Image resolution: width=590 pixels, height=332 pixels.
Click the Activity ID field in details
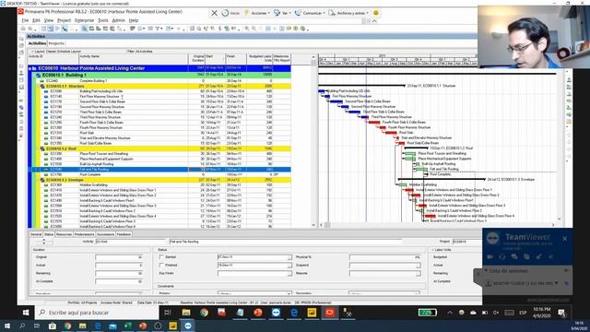tap(130, 242)
